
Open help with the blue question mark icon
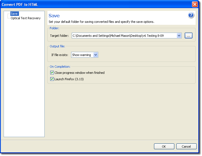(x=191, y=15)
